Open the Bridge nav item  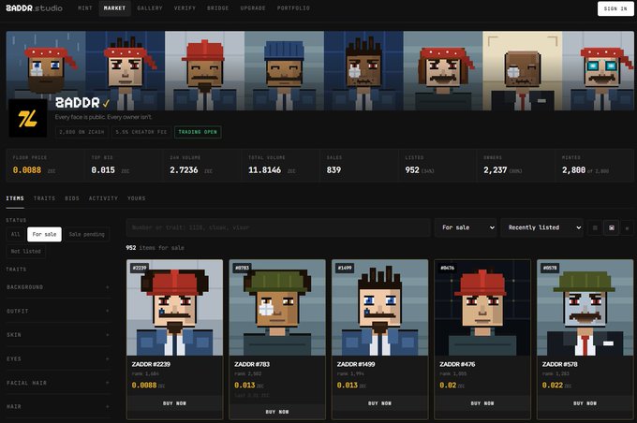tap(217, 8)
